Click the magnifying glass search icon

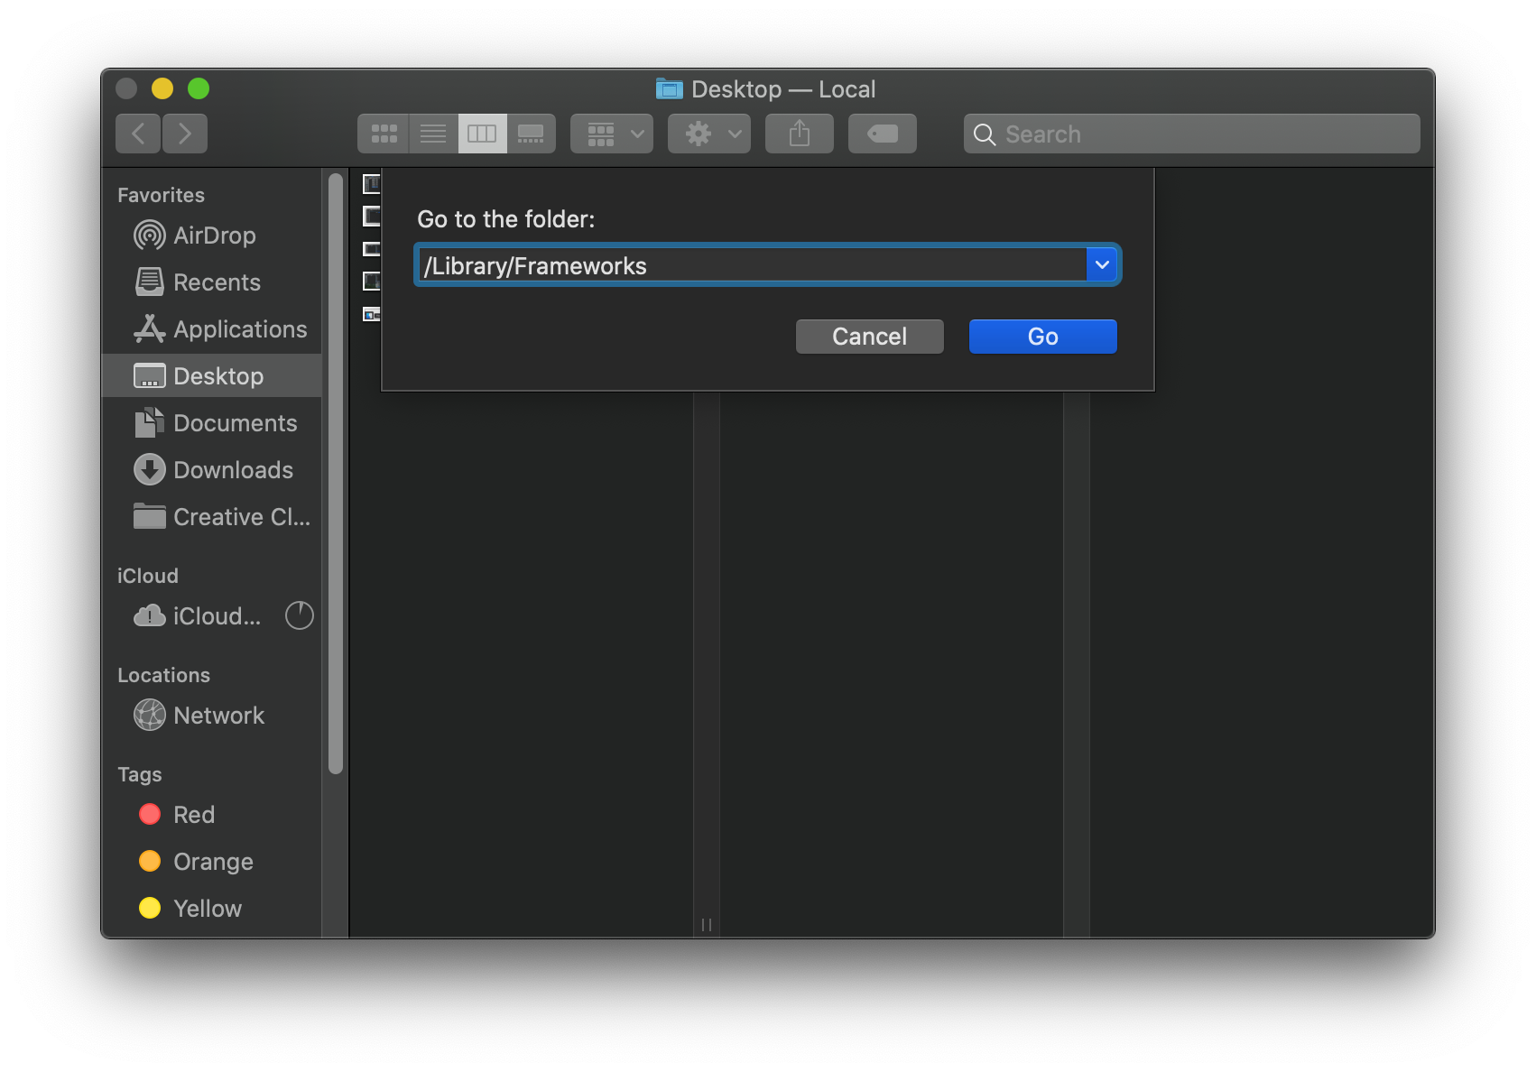[985, 134]
